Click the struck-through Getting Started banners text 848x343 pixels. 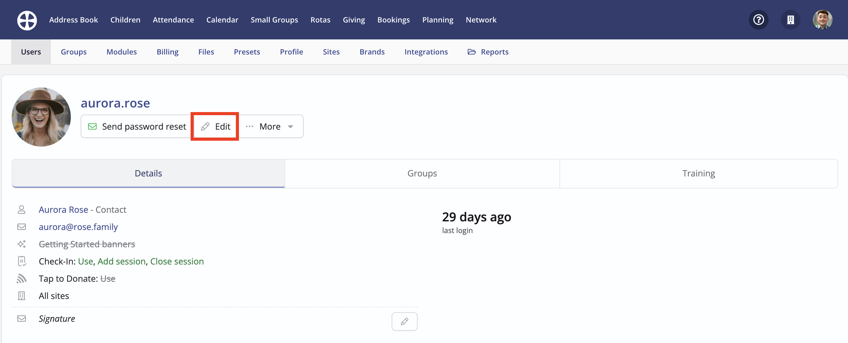tap(87, 244)
